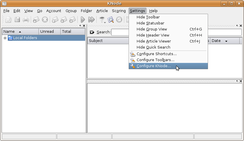Image resolution: width=244 pixels, height=141 pixels.
Task: Open the Go menu
Action: tap(40, 11)
